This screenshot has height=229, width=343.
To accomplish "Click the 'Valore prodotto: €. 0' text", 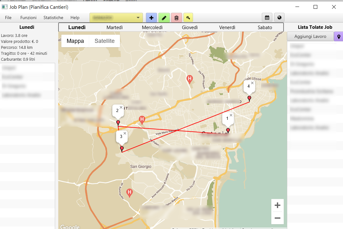I will pyautogui.click(x=19, y=42).
